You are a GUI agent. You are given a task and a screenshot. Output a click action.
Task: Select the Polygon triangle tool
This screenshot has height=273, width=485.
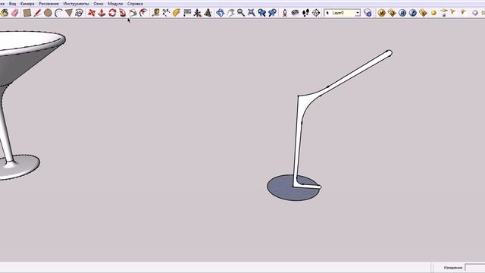69,13
